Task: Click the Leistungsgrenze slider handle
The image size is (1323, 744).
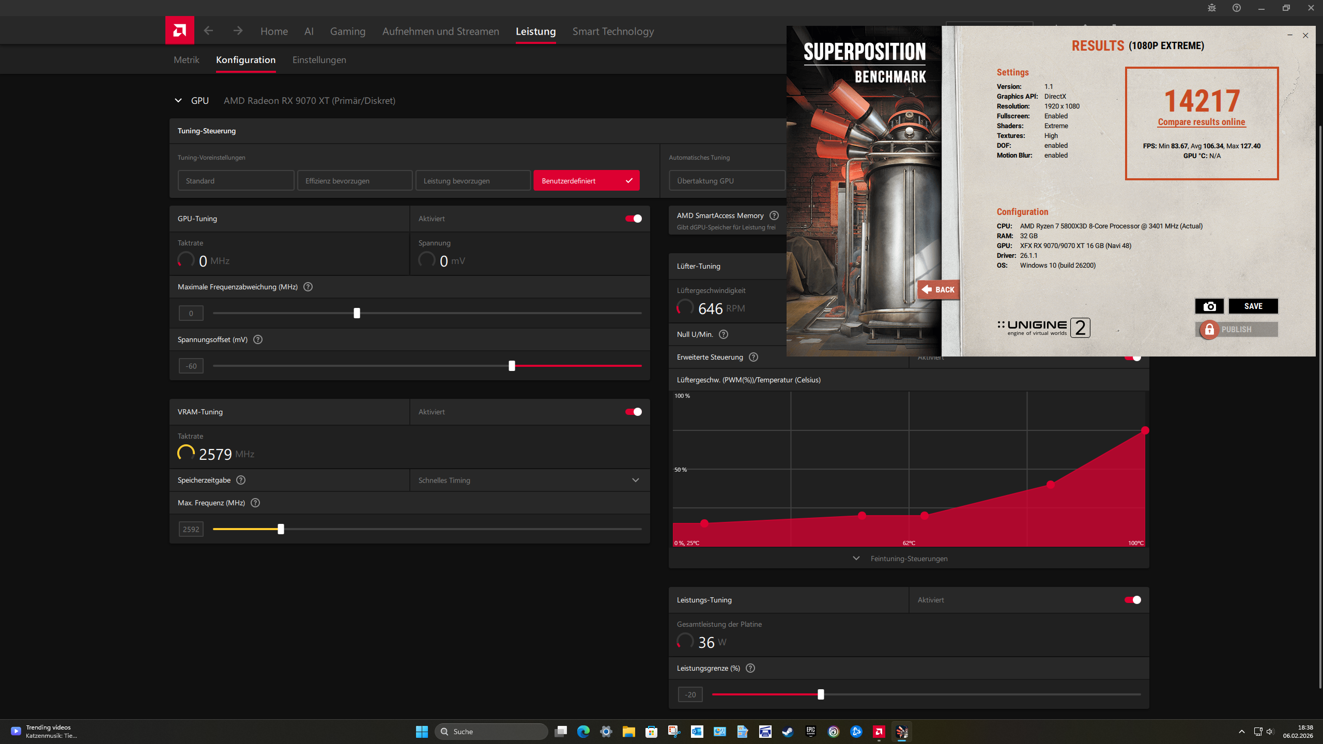Action: click(821, 694)
